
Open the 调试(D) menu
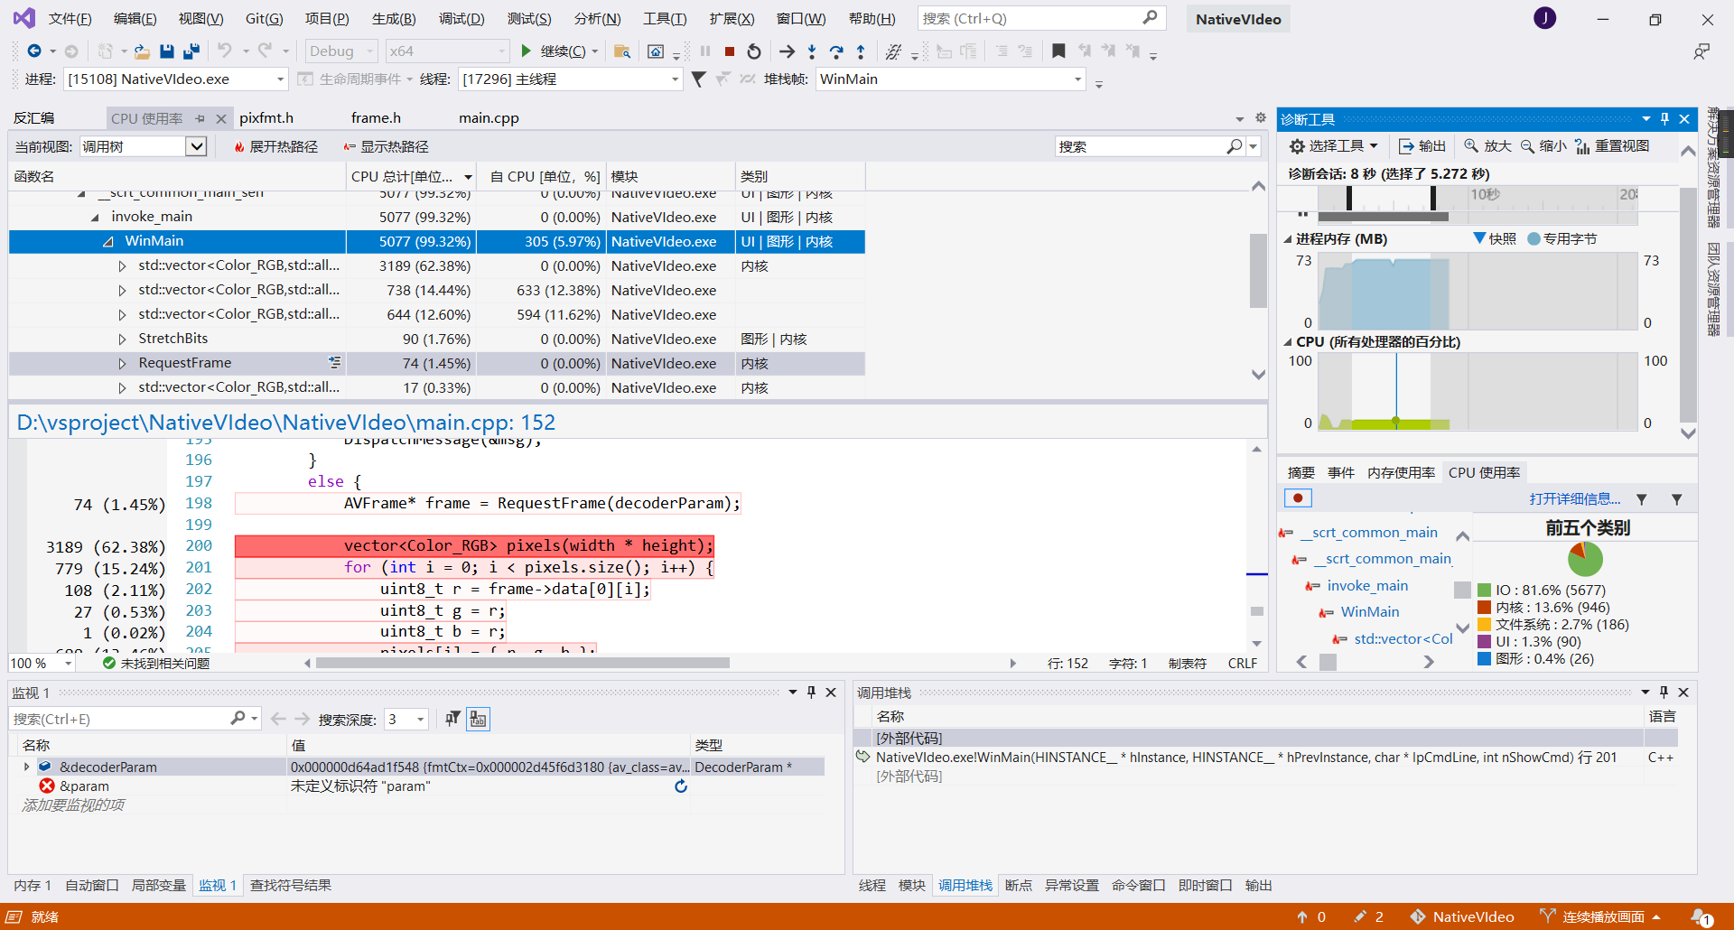coord(461,19)
